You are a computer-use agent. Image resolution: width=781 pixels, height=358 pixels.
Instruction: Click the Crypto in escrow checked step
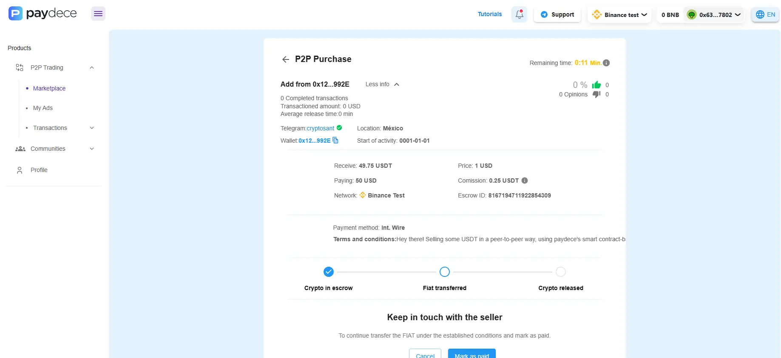[329, 272]
